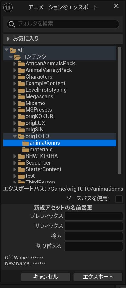Click the Characters folder icon
This screenshot has height=288, width=126.
(x=21, y=77)
